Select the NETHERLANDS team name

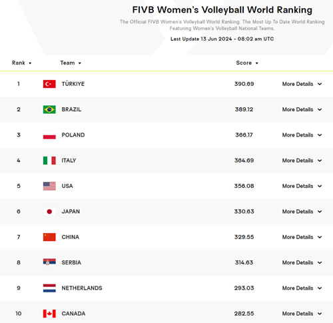82,288
